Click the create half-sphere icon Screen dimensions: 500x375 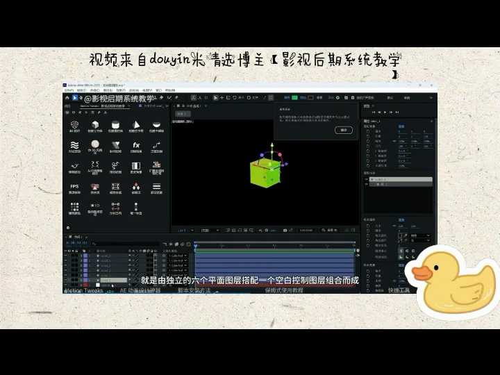[156, 125]
